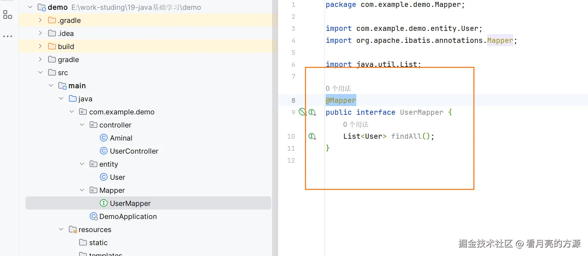Click the package declaration on line 1

point(395,4)
